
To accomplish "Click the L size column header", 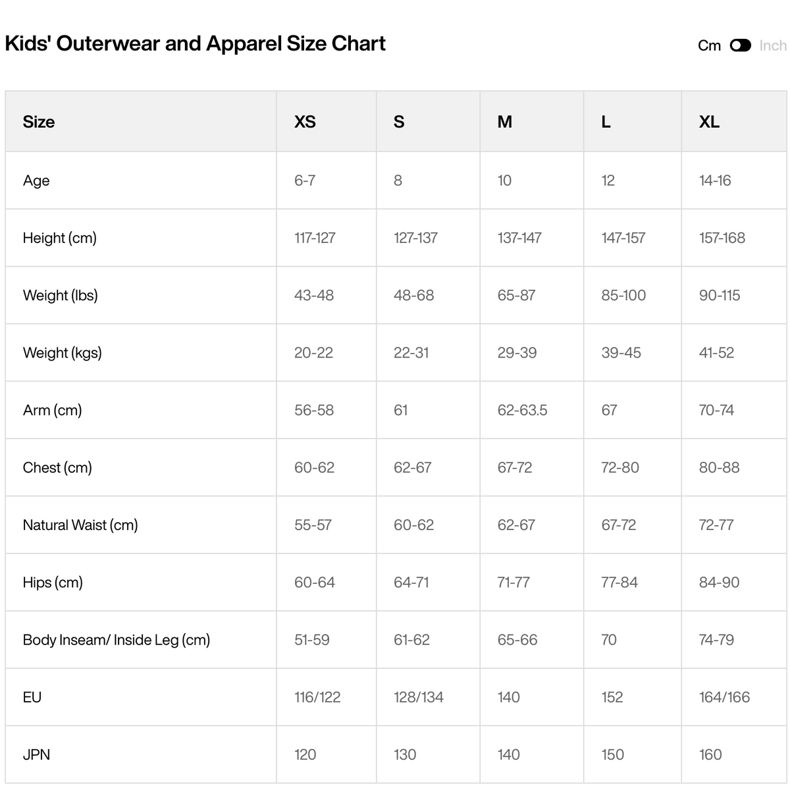I will coord(606,122).
